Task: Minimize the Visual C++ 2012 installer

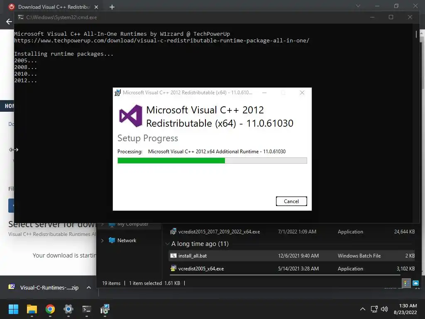Action: point(264,93)
